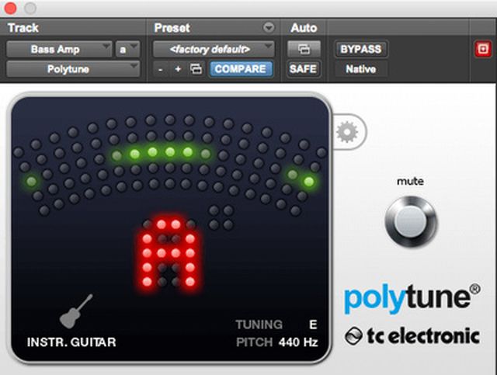Click the red target plug-in button
This screenshot has width=497, height=375.
coord(483,49)
